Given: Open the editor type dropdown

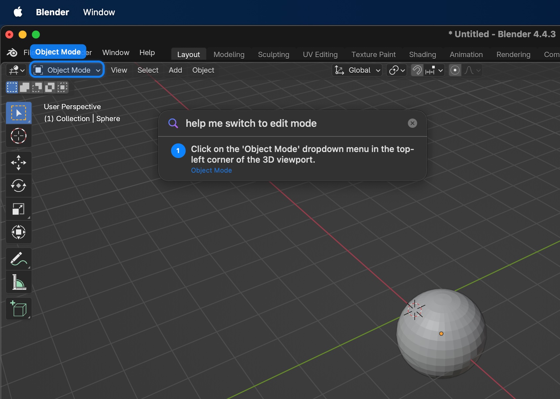Looking at the screenshot, I should coord(16,70).
